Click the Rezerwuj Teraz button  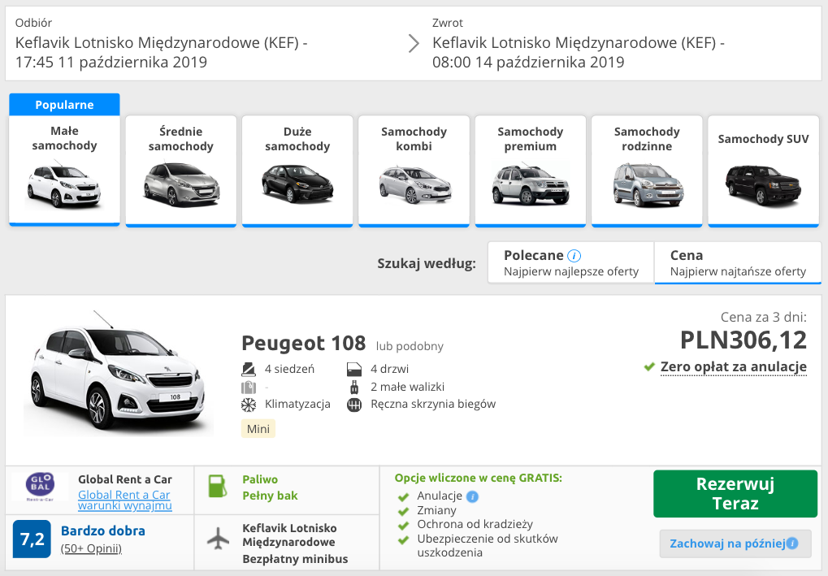point(735,494)
